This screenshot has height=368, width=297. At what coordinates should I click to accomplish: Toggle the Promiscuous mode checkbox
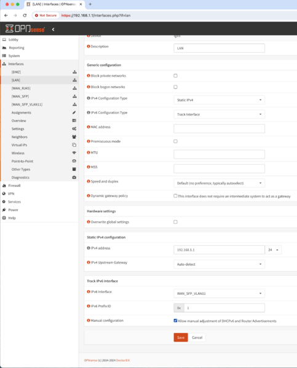[x=175, y=141]
